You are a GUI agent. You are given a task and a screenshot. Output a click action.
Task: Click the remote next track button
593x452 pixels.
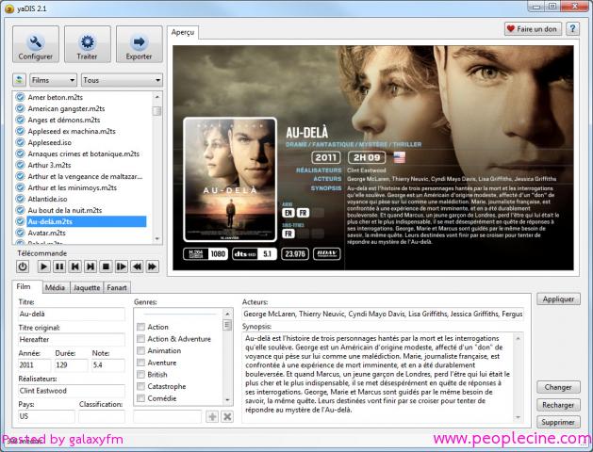pos(91,266)
